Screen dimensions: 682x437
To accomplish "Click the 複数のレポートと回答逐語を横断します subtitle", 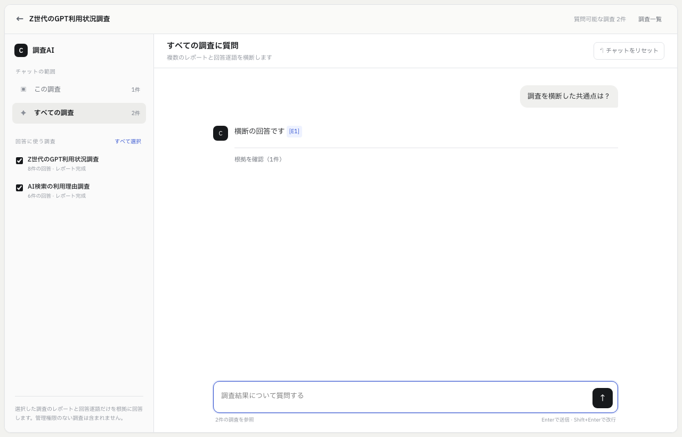I will pyautogui.click(x=220, y=58).
